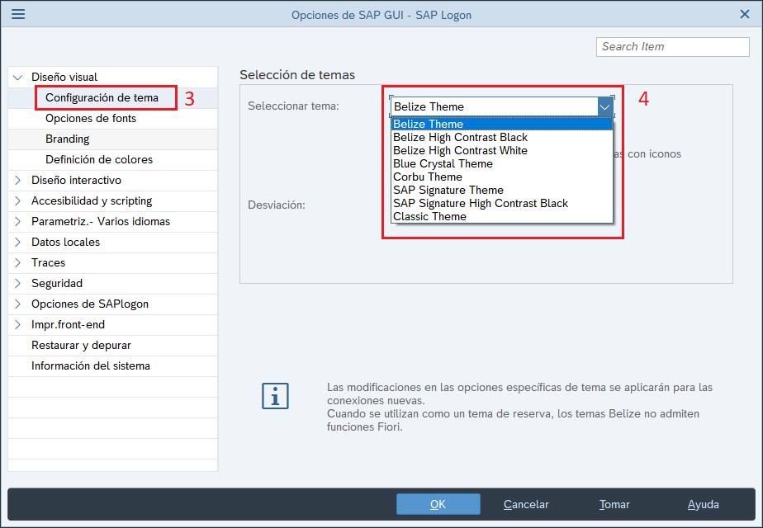
Task: Select the Branding tree item
Action: coord(68,139)
